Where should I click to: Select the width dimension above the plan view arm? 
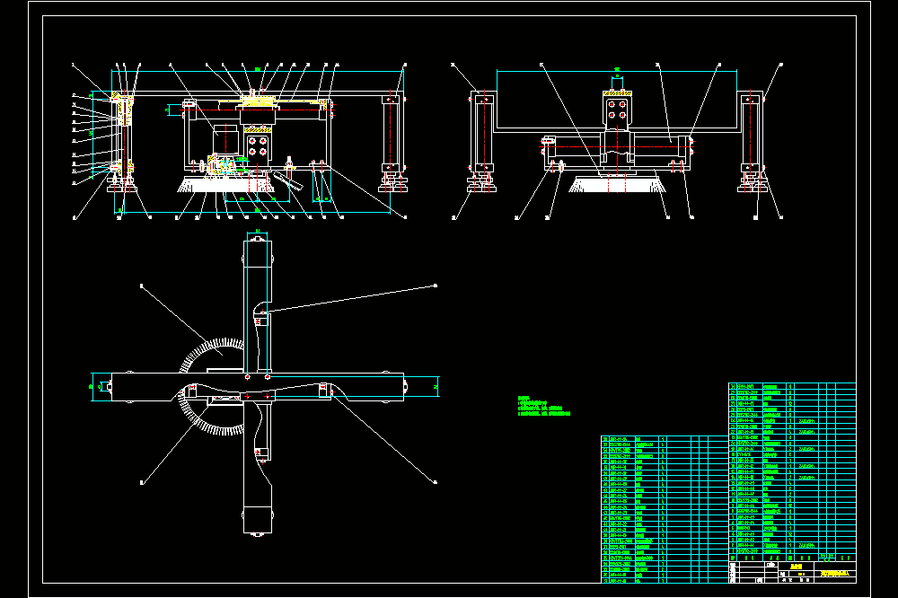[x=257, y=232]
